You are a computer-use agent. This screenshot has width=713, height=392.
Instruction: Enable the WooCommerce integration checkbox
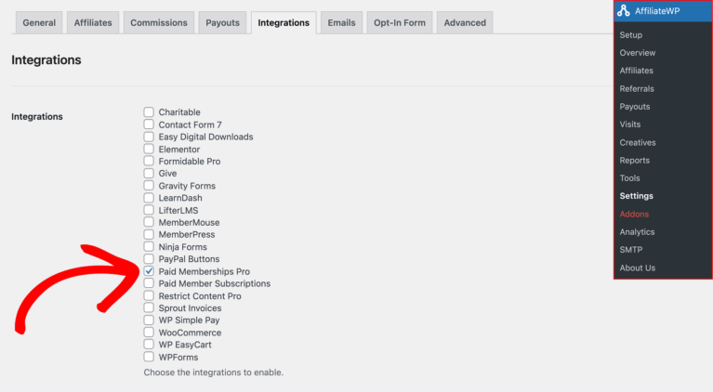click(149, 333)
